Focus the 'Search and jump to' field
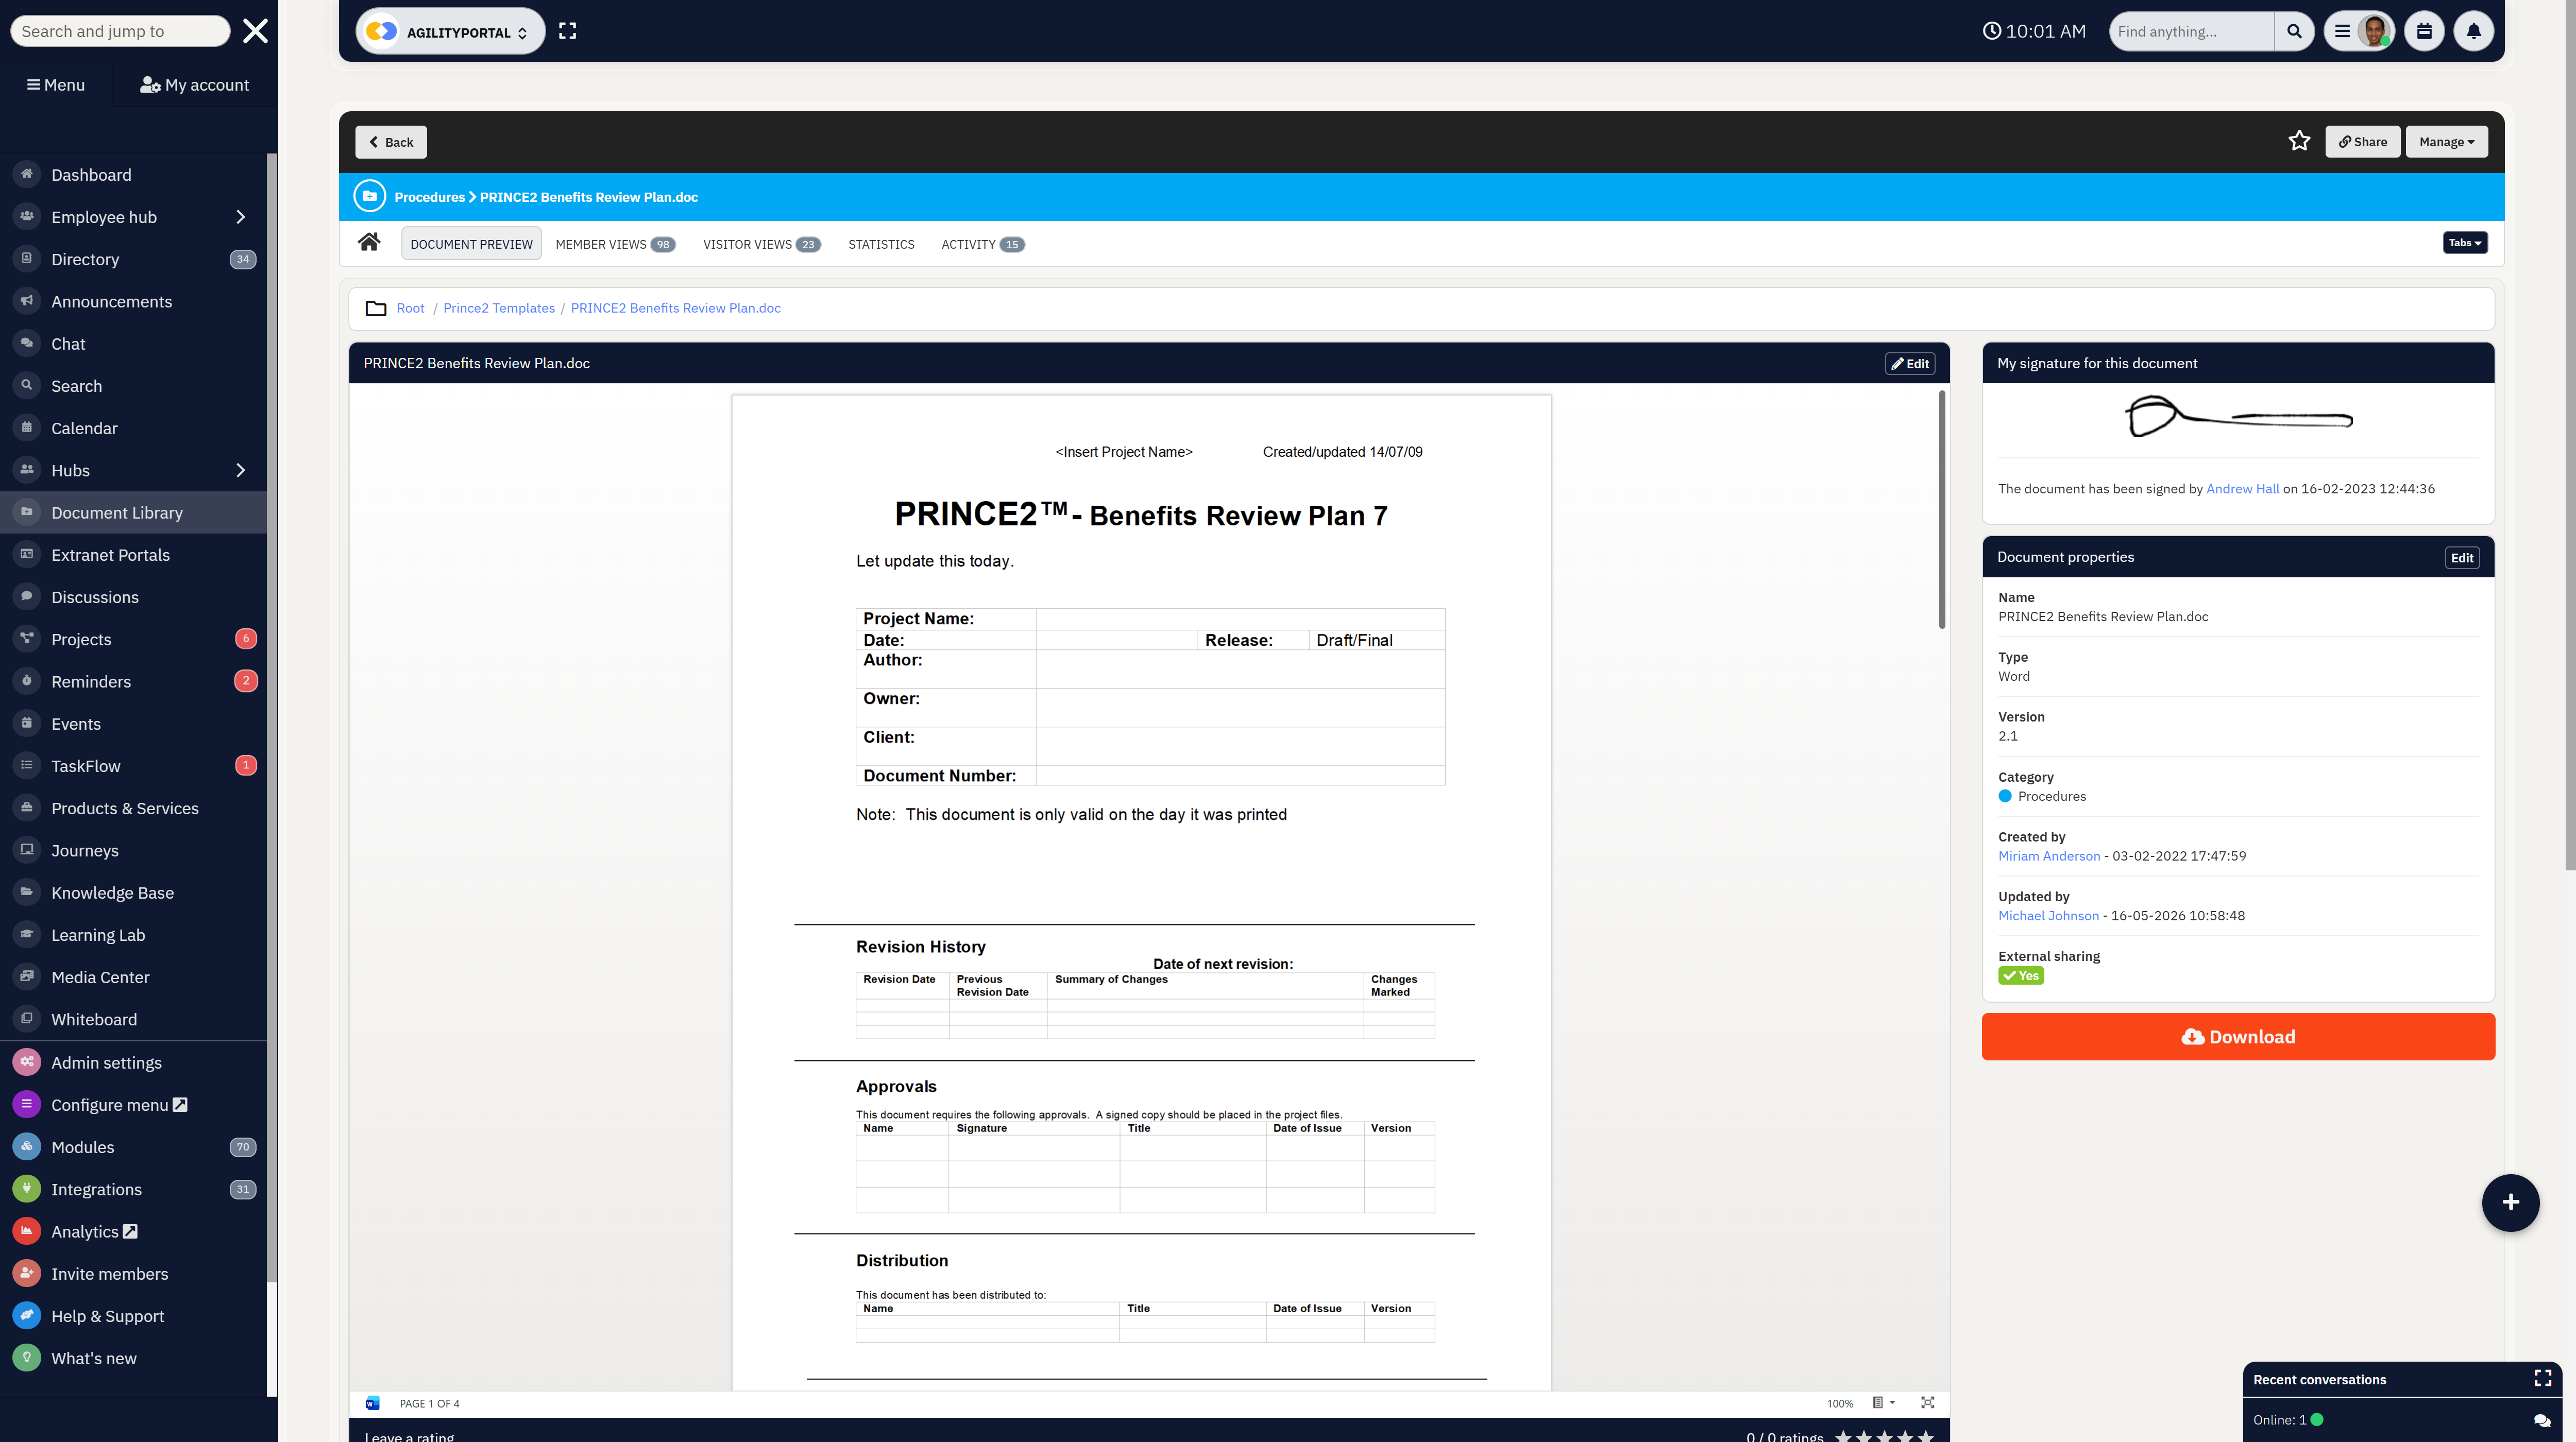 120,31
